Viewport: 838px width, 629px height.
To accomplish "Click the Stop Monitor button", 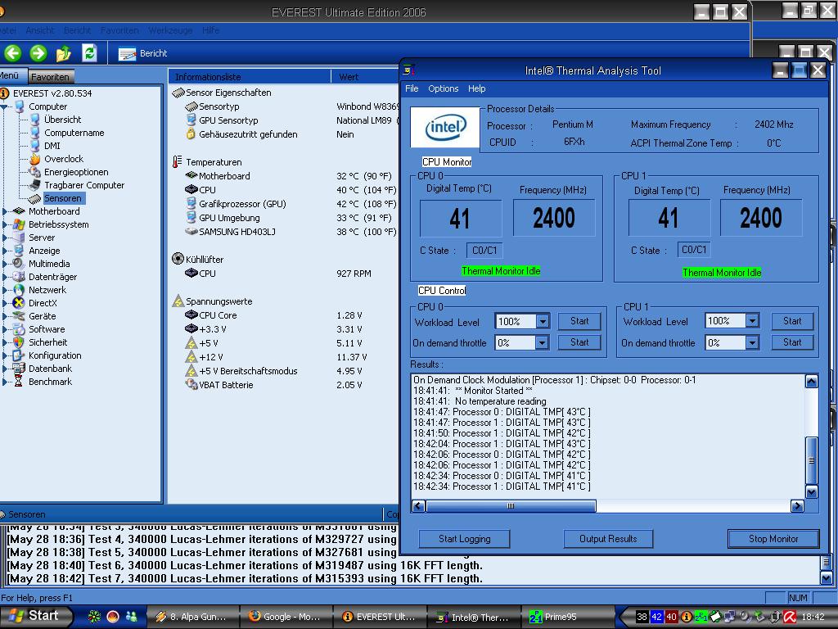I will coord(773,539).
